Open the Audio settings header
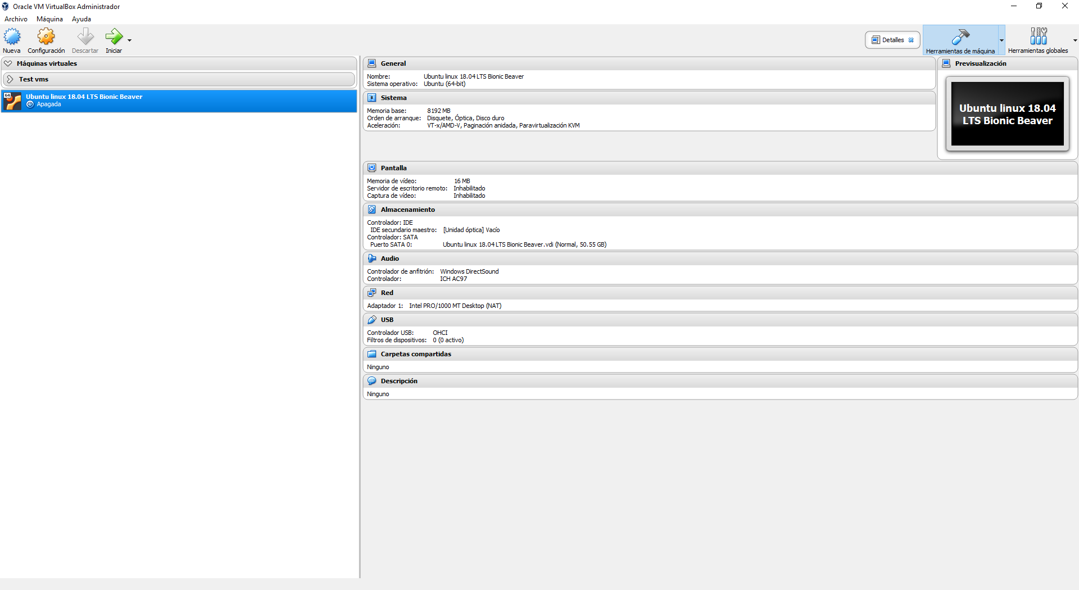This screenshot has height=590, width=1079. click(x=389, y=258)
